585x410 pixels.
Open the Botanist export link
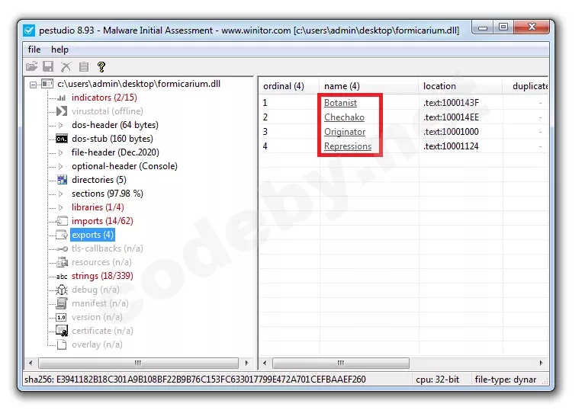pyautogui.click(x=340, y=102)
